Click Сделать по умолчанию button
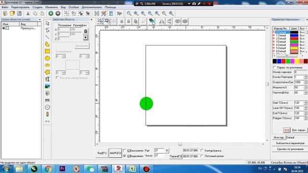This screenshot has height=173, width=308. click(290, 149)
